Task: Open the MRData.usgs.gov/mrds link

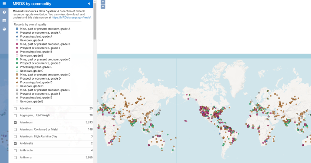Action: [72, 18]
